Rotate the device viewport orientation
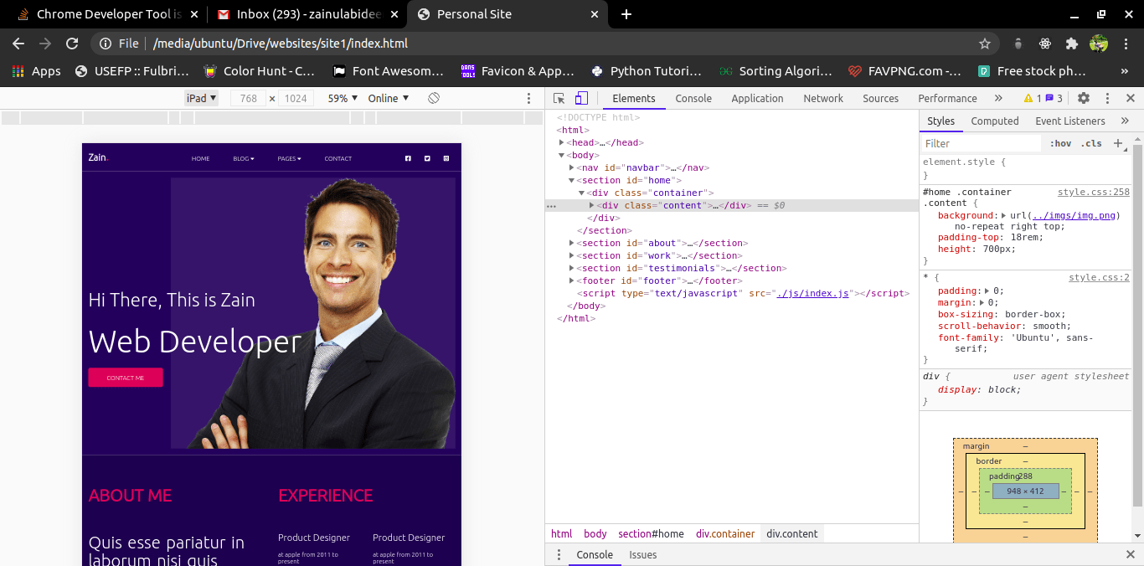 pyautogui.click(x=434, y=98)
